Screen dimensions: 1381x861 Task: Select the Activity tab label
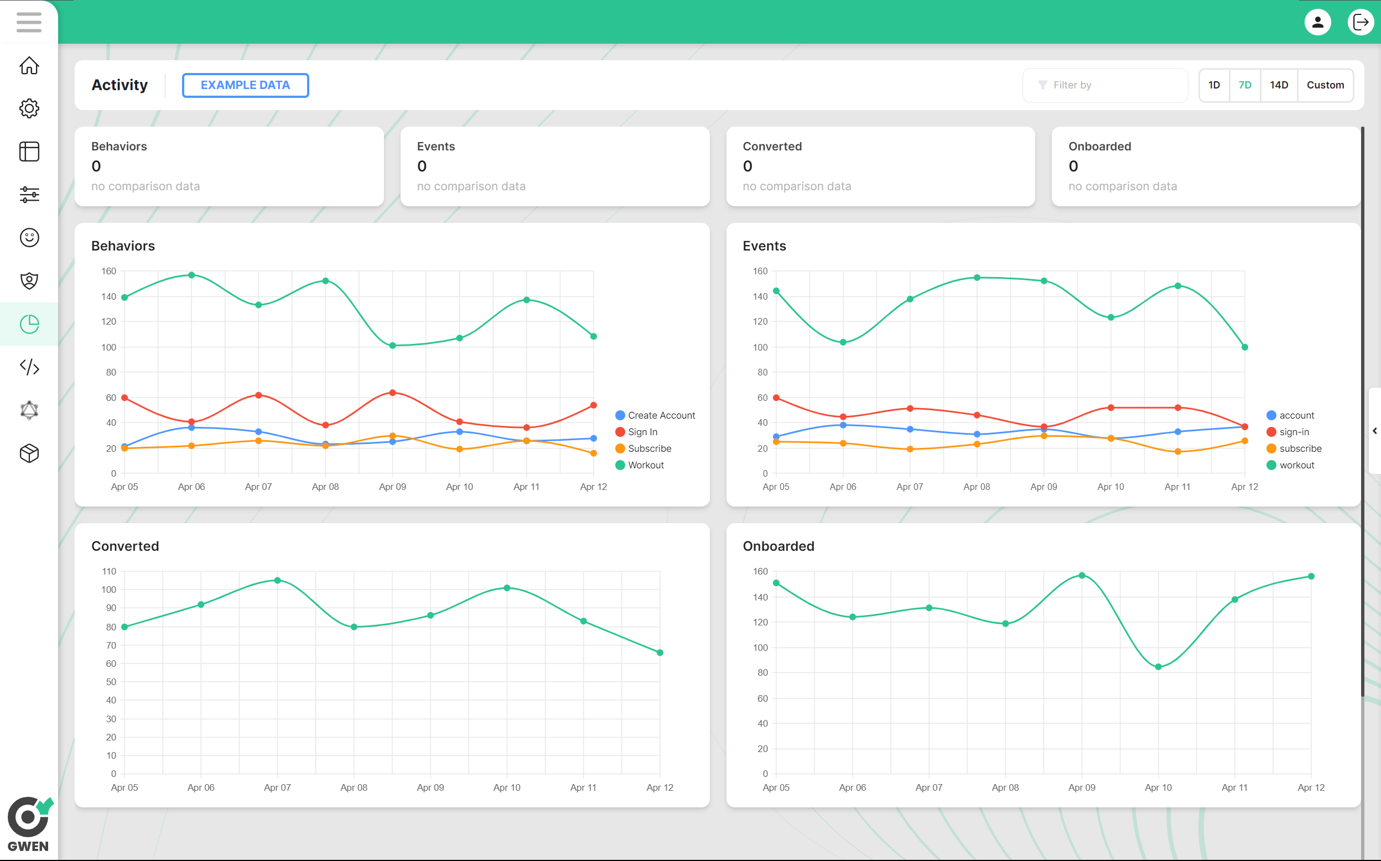tap(120, 84)
